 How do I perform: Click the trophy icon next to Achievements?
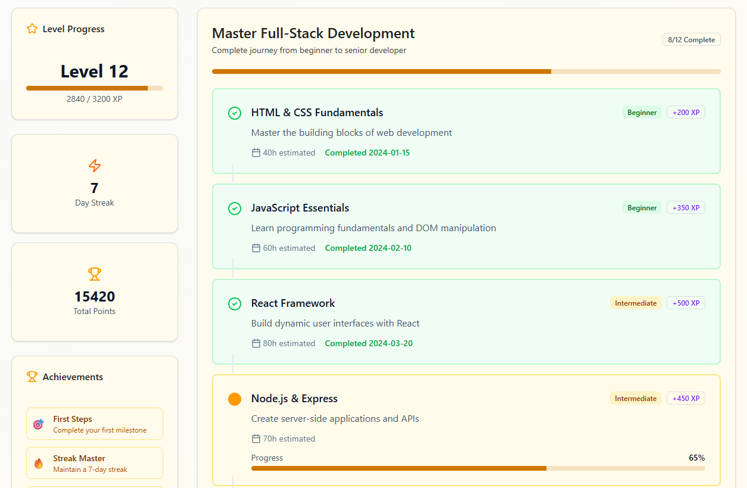[x=32, y=377]
